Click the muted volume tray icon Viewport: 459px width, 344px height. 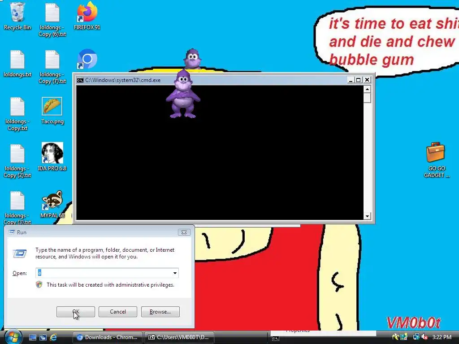click(x=424, y=337)
